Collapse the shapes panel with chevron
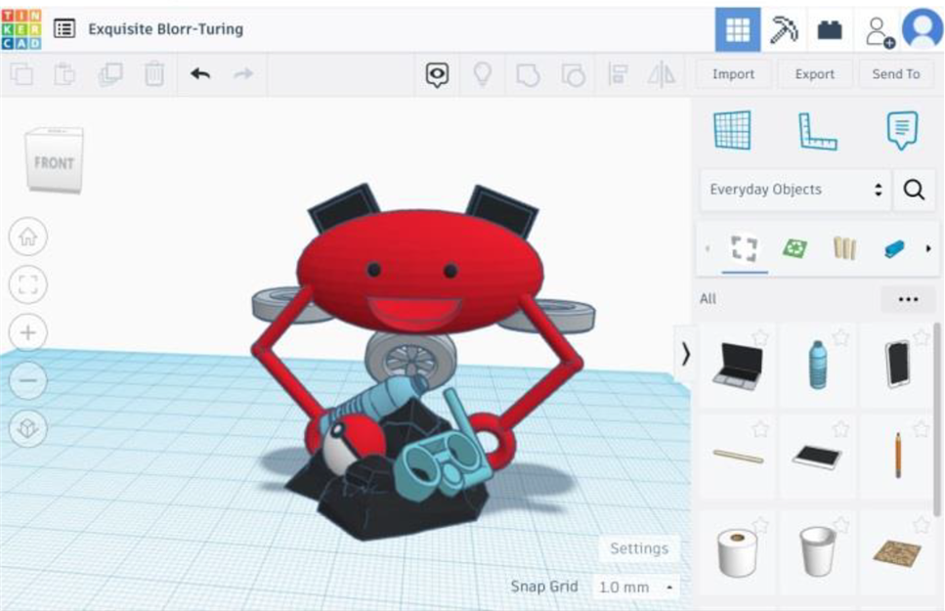The width and height of the screenshot is (945, 611). [686, 354]
